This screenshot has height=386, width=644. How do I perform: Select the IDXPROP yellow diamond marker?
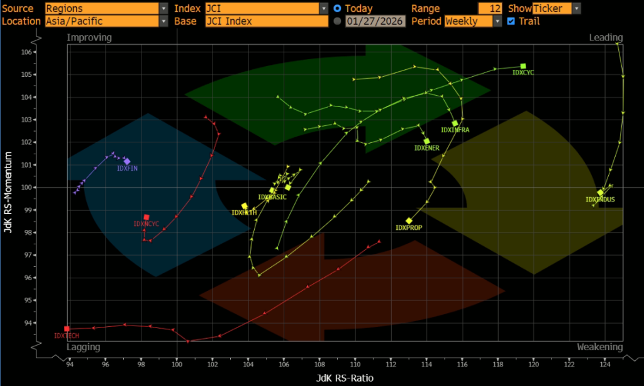click(x=409, y=220)
